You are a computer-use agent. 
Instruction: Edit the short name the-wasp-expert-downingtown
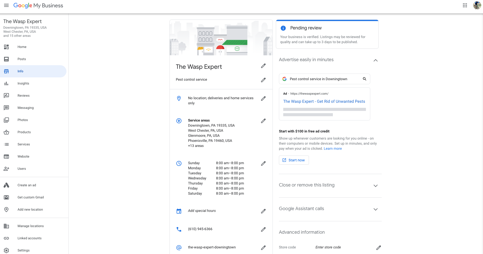[x=263, y=248]
